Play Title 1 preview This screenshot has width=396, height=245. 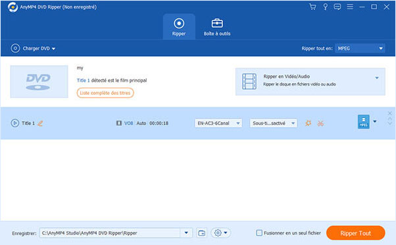click(15, 123)
